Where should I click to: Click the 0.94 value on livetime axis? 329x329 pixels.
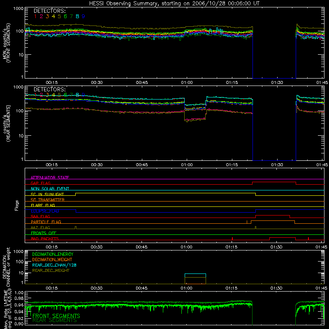(x=19, y=312)
